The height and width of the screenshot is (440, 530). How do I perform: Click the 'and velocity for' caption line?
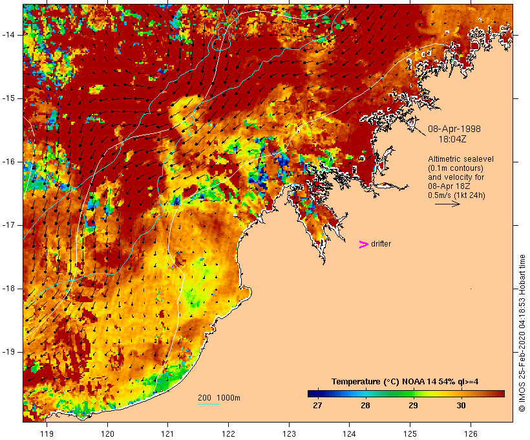pyautogui.click(x=456, y=177)
